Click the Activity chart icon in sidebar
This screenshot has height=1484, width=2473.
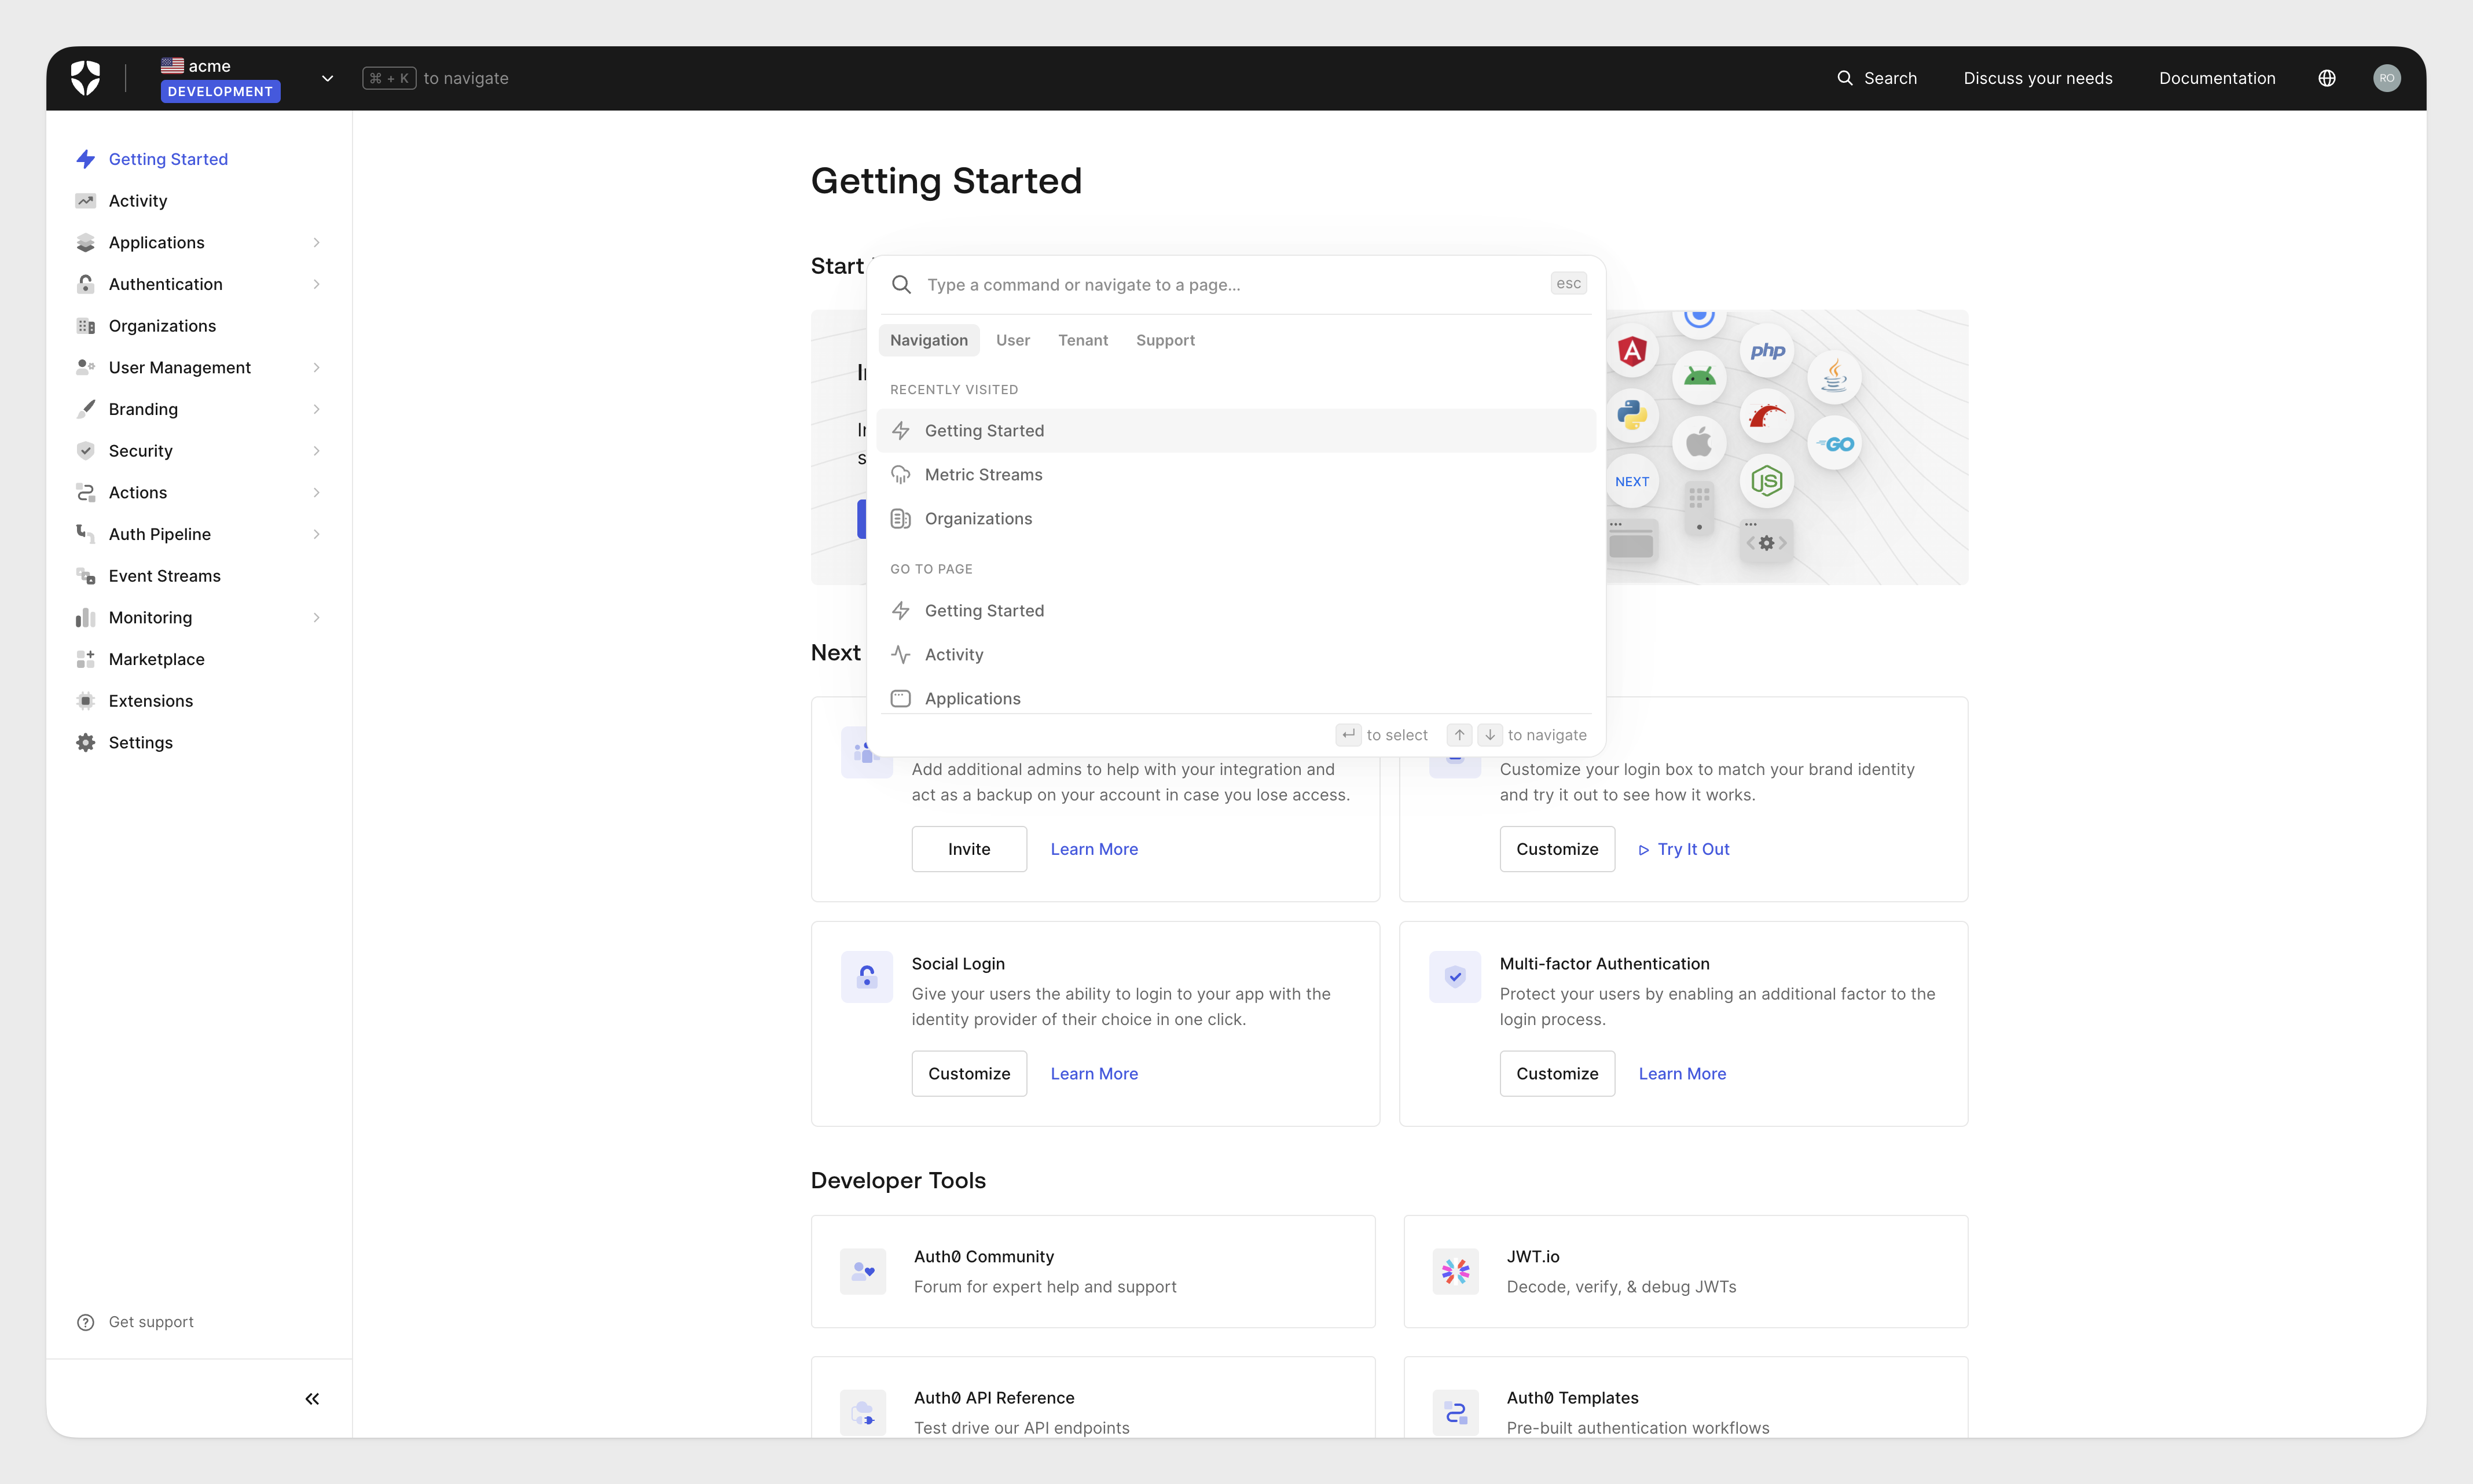click(86, 201)
